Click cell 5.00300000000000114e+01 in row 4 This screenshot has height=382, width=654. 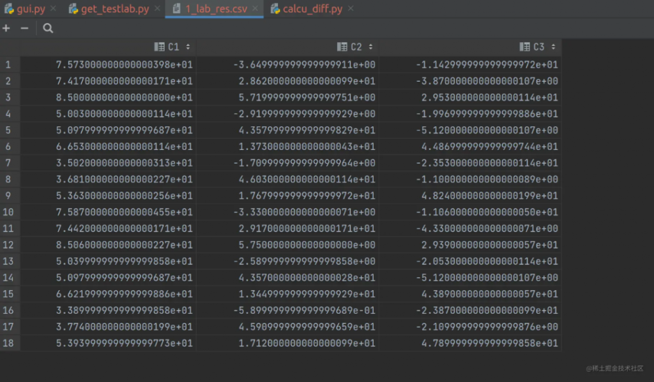click(108, 114)
